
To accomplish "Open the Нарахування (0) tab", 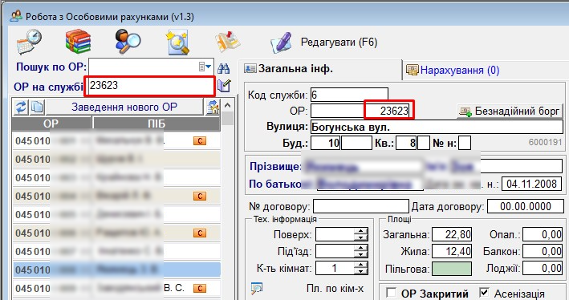I will click(453, 70).
